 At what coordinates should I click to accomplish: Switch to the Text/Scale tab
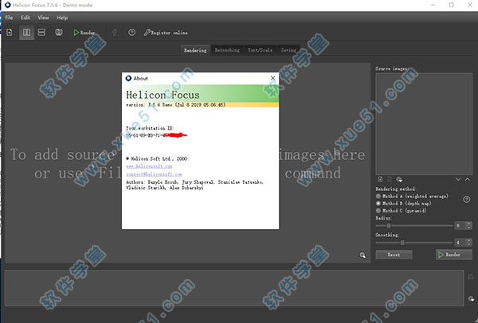point(260,50)
